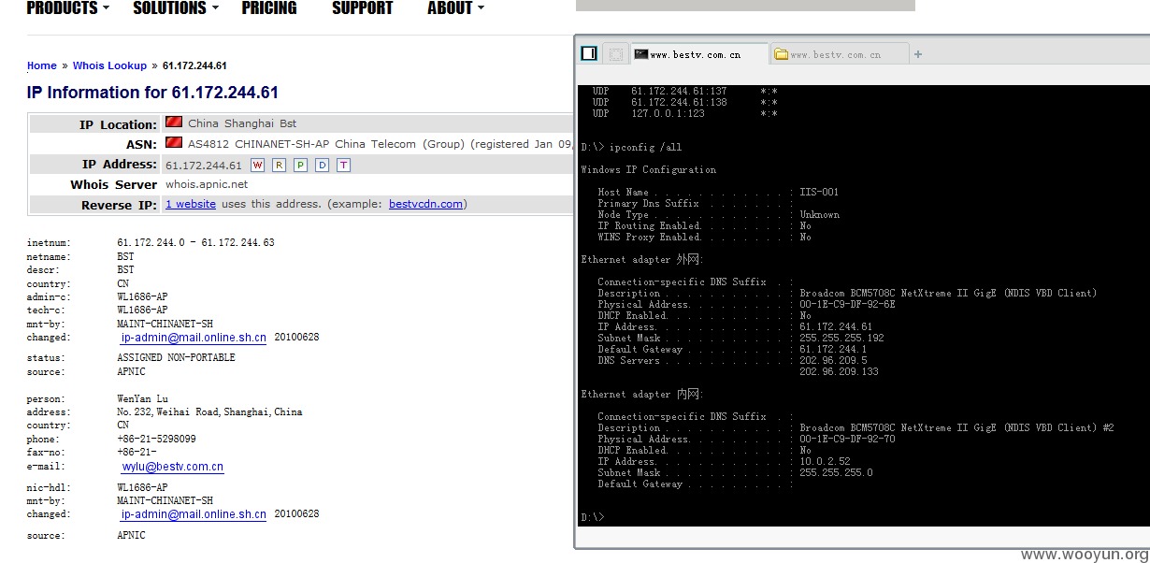Click the second ip-admin@mail.online.sh.cn email link

(194, 514)
